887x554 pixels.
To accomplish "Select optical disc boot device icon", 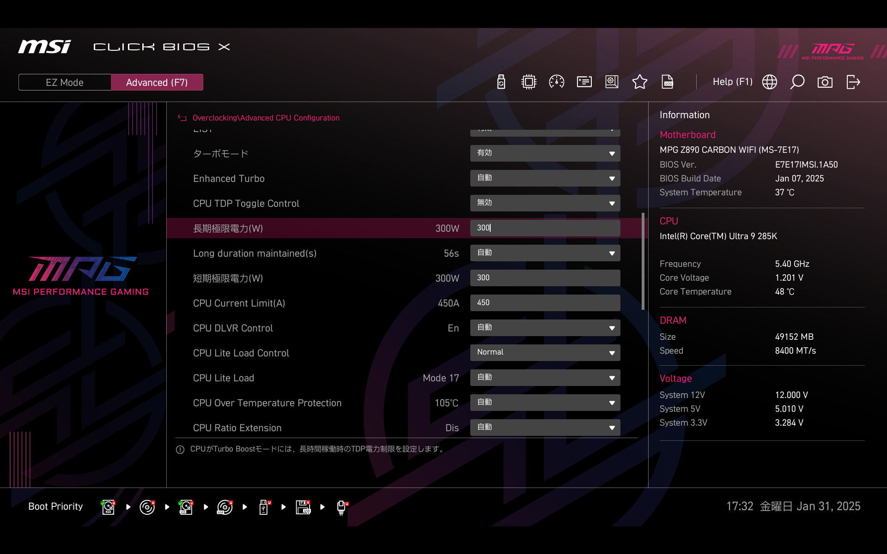I will coord(147,507).
